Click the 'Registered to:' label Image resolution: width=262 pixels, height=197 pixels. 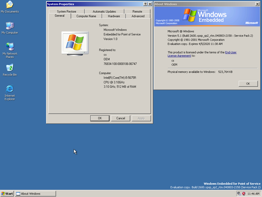tap(107, 50)
